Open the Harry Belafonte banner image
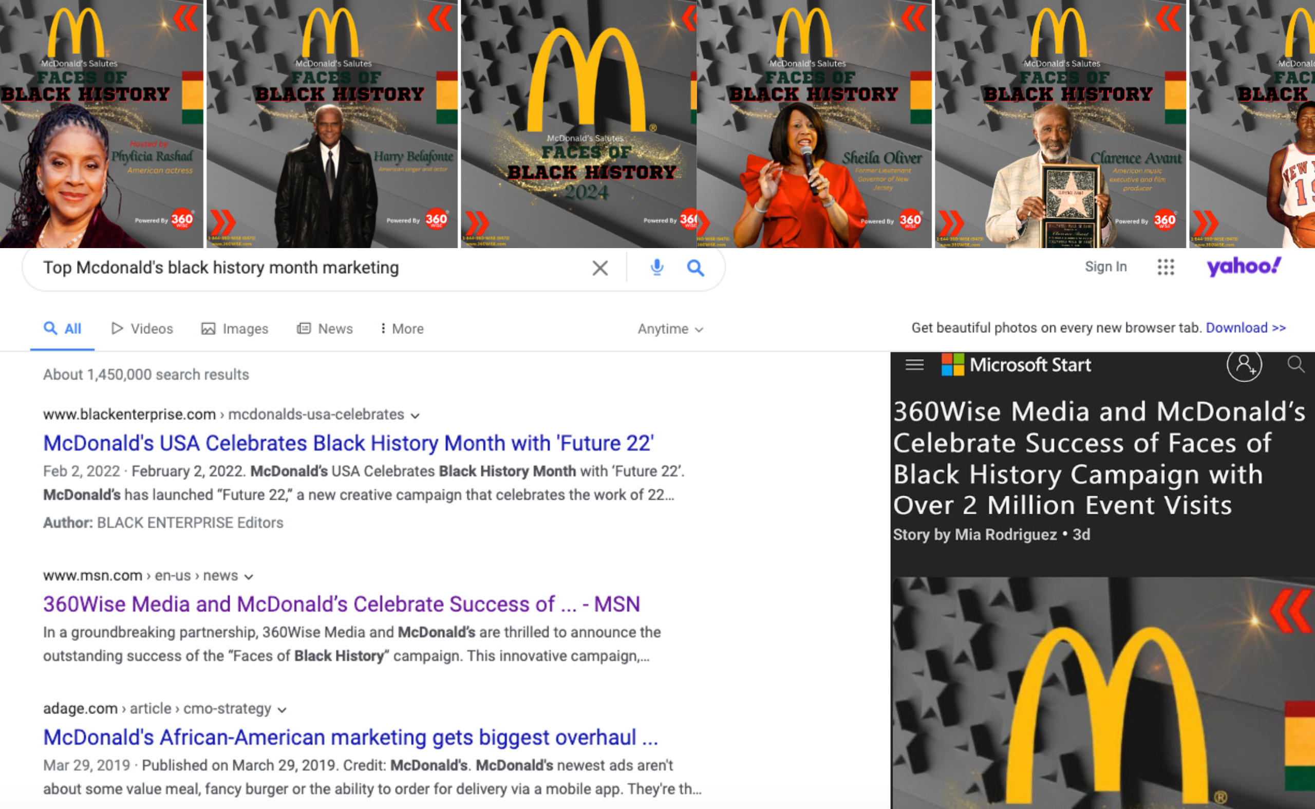 (332, 124)
